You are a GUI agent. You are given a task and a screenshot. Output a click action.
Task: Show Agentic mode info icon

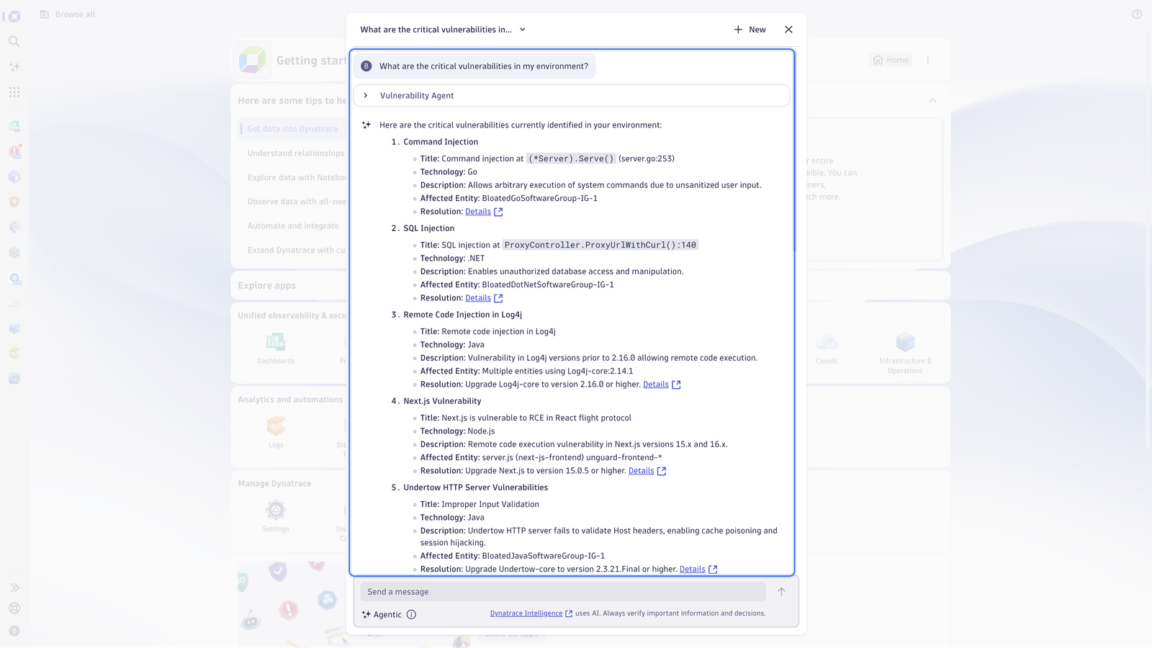[411, 615]
